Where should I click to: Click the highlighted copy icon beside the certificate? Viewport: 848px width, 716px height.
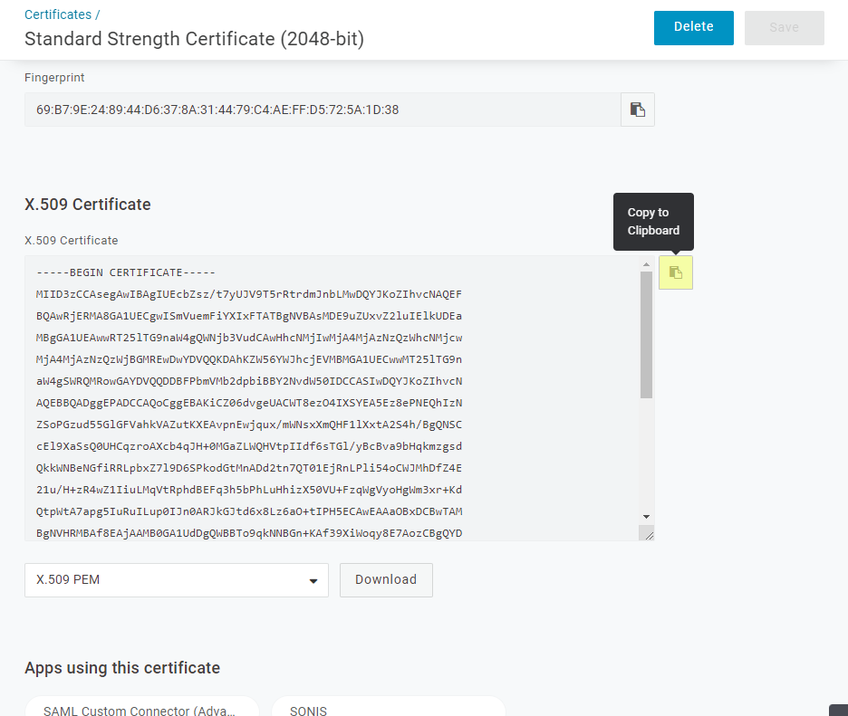[x=675, y=272]
